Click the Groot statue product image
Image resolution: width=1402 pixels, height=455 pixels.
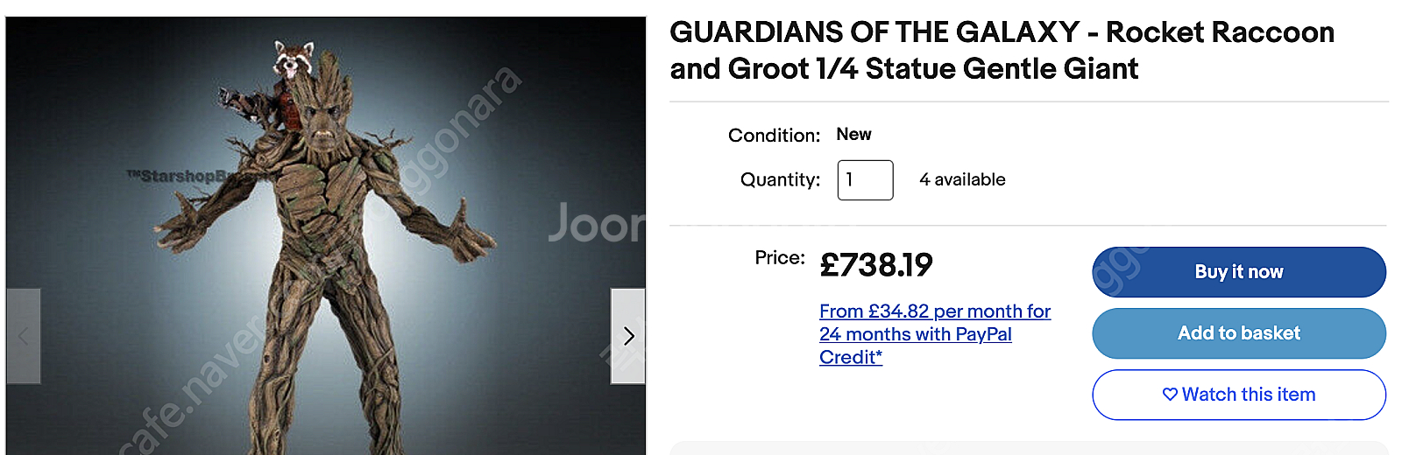[326, 236]
